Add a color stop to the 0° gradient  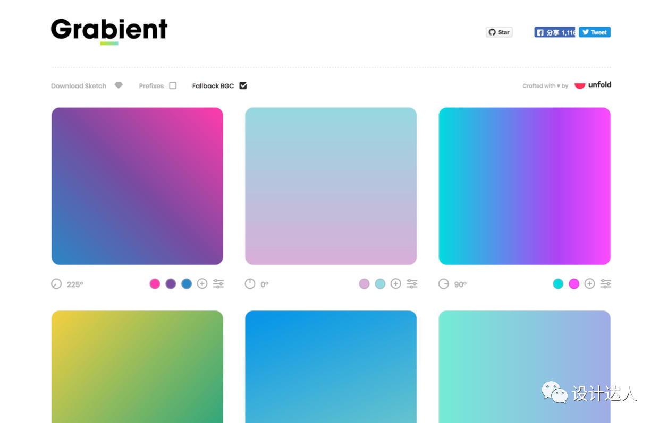click(x=396, y=284)
